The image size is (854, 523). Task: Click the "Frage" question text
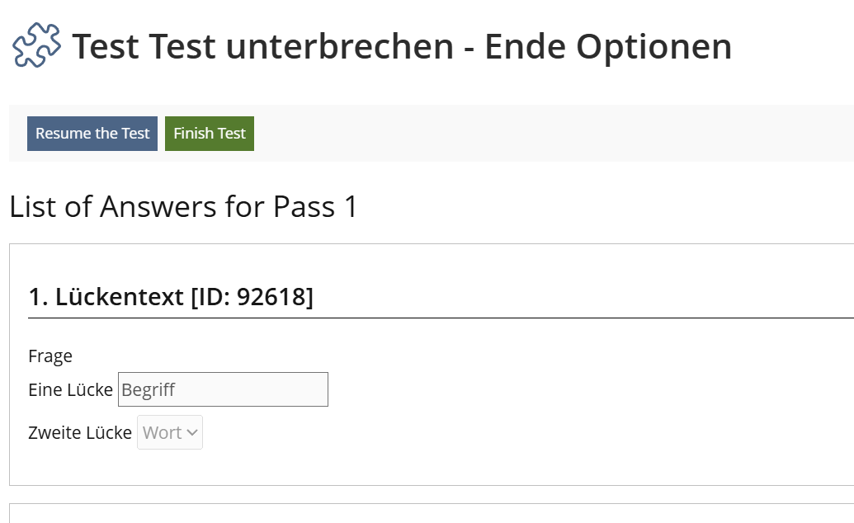click(50, 356)
